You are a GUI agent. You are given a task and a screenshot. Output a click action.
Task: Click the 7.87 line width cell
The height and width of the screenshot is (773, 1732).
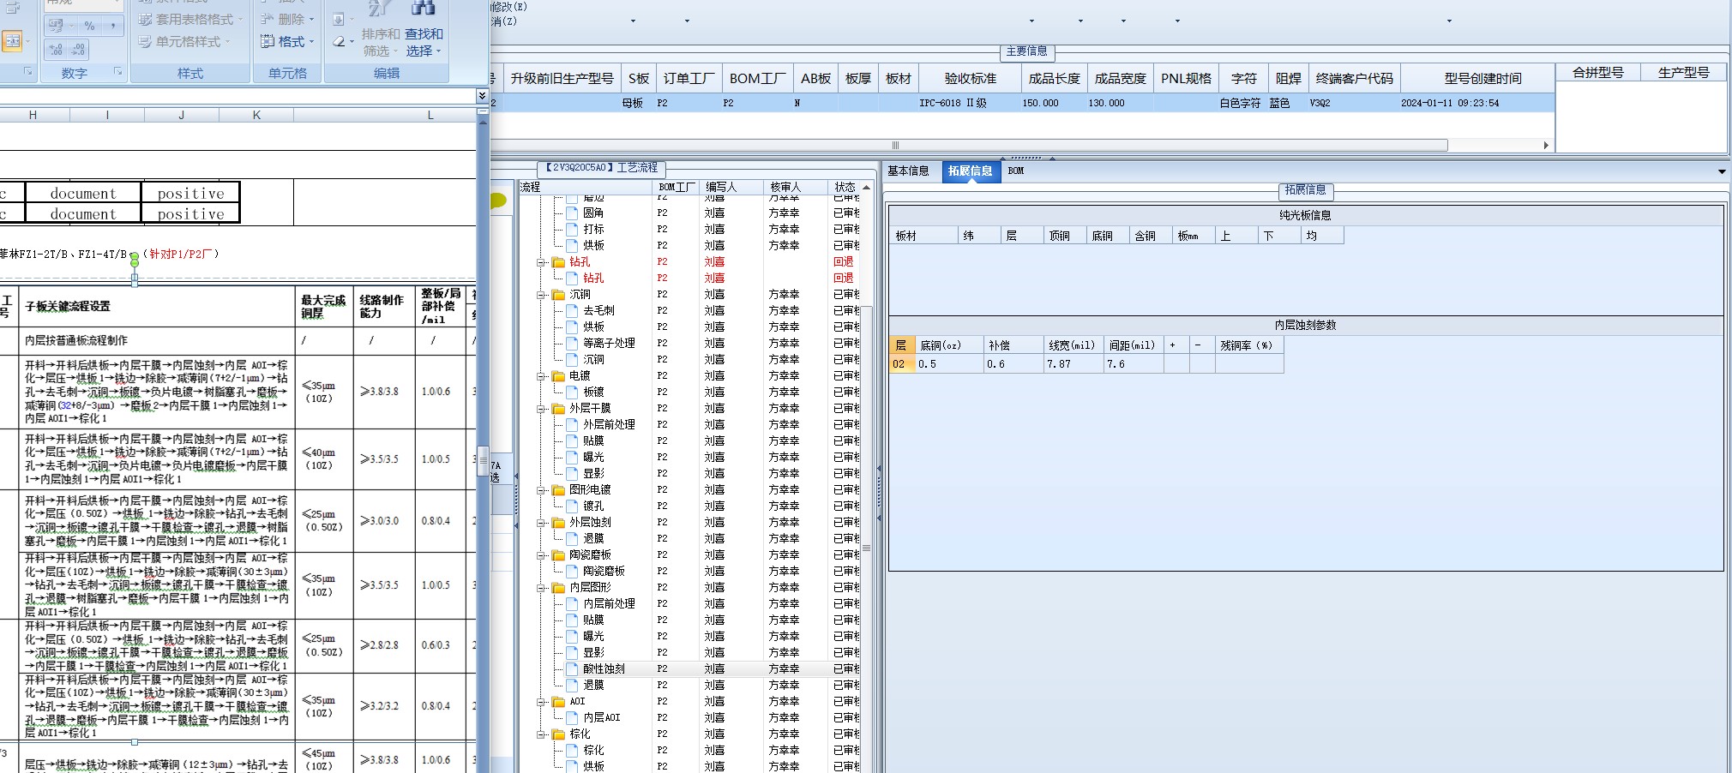[1073, 364]
